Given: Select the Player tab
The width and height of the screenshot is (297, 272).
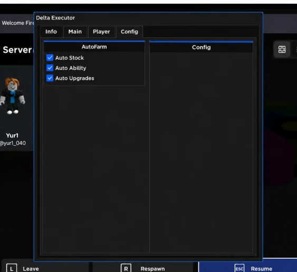Looking at the screenshot, I should point(101,32).
